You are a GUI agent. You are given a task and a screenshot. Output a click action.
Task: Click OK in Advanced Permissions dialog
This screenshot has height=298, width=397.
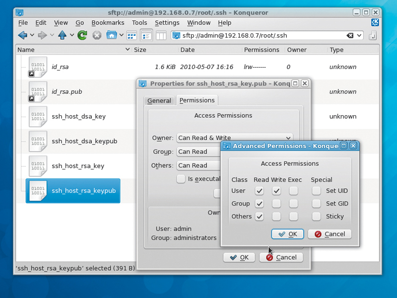(x=287, y=234)
